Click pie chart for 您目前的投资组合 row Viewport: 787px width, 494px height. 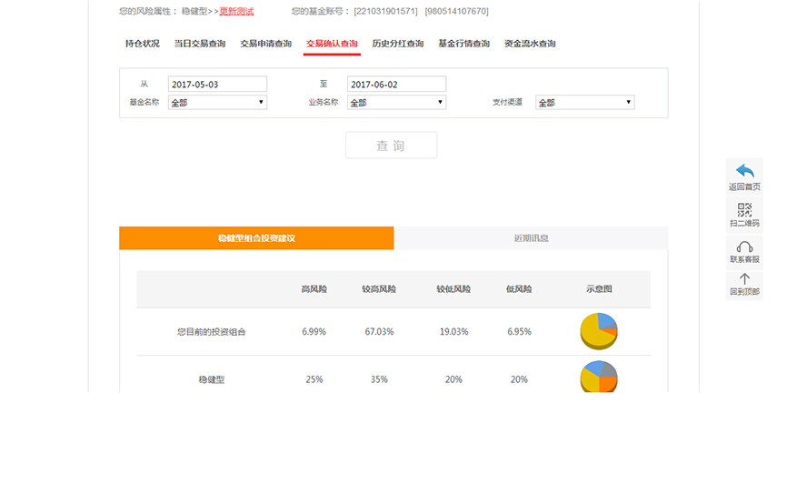coord(599,331)
